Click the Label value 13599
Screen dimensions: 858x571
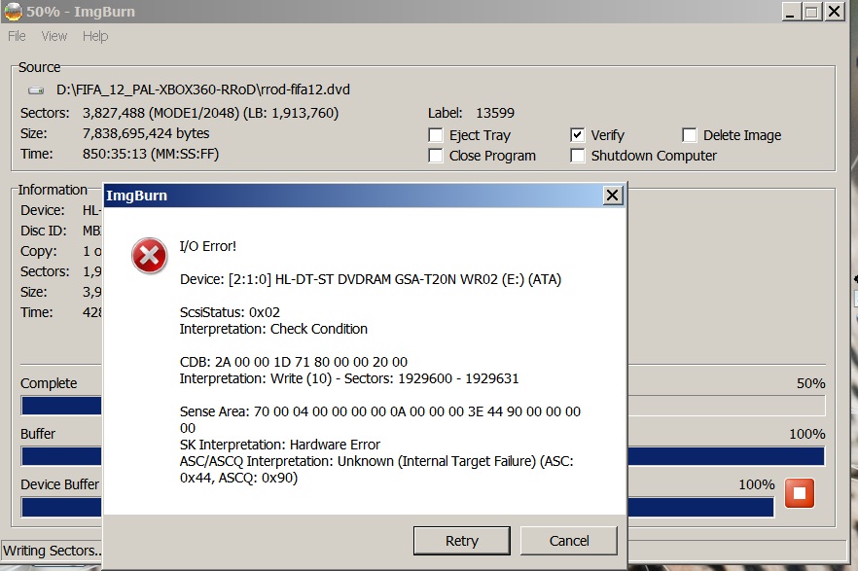(x=495, y=113)
